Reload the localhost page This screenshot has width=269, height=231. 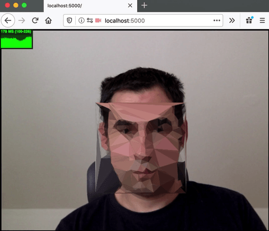pos(35,20)
